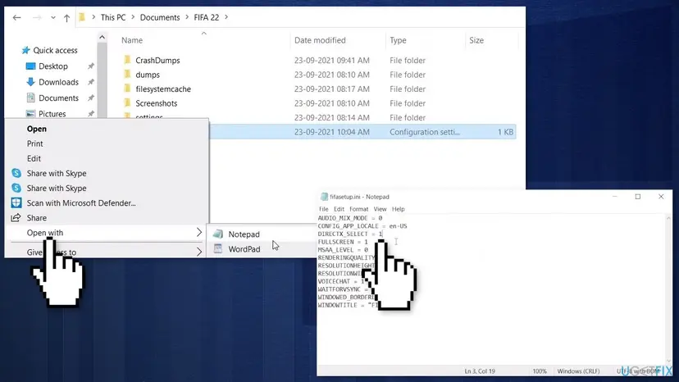Choose Scan with Microsoft Defender
The image size is (679, 382).
tap(81, 203)
